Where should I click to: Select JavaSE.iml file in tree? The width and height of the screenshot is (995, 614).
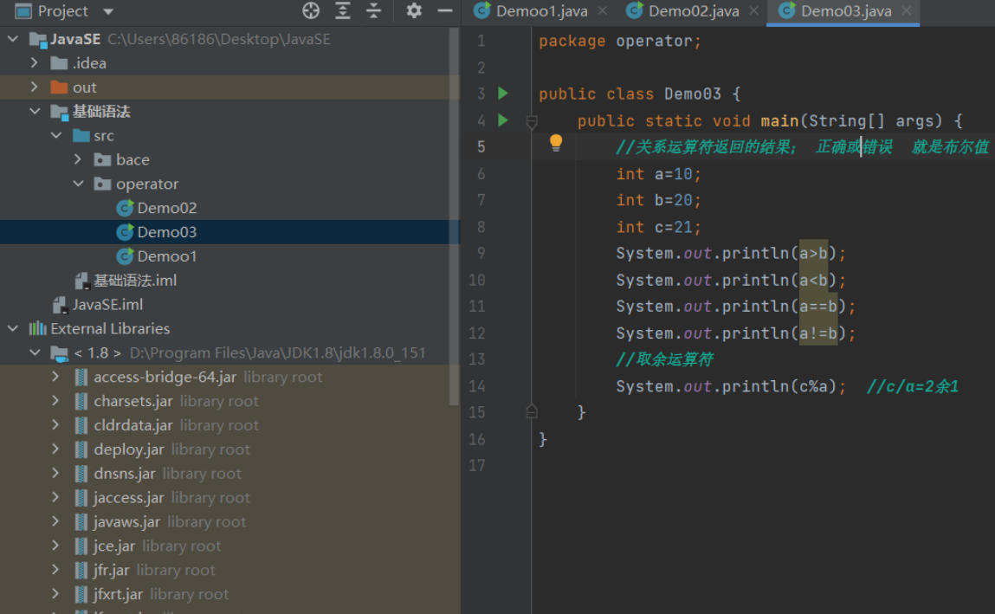(x=107, y=304)
